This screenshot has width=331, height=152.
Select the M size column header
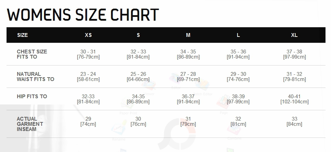coord(188,35)
